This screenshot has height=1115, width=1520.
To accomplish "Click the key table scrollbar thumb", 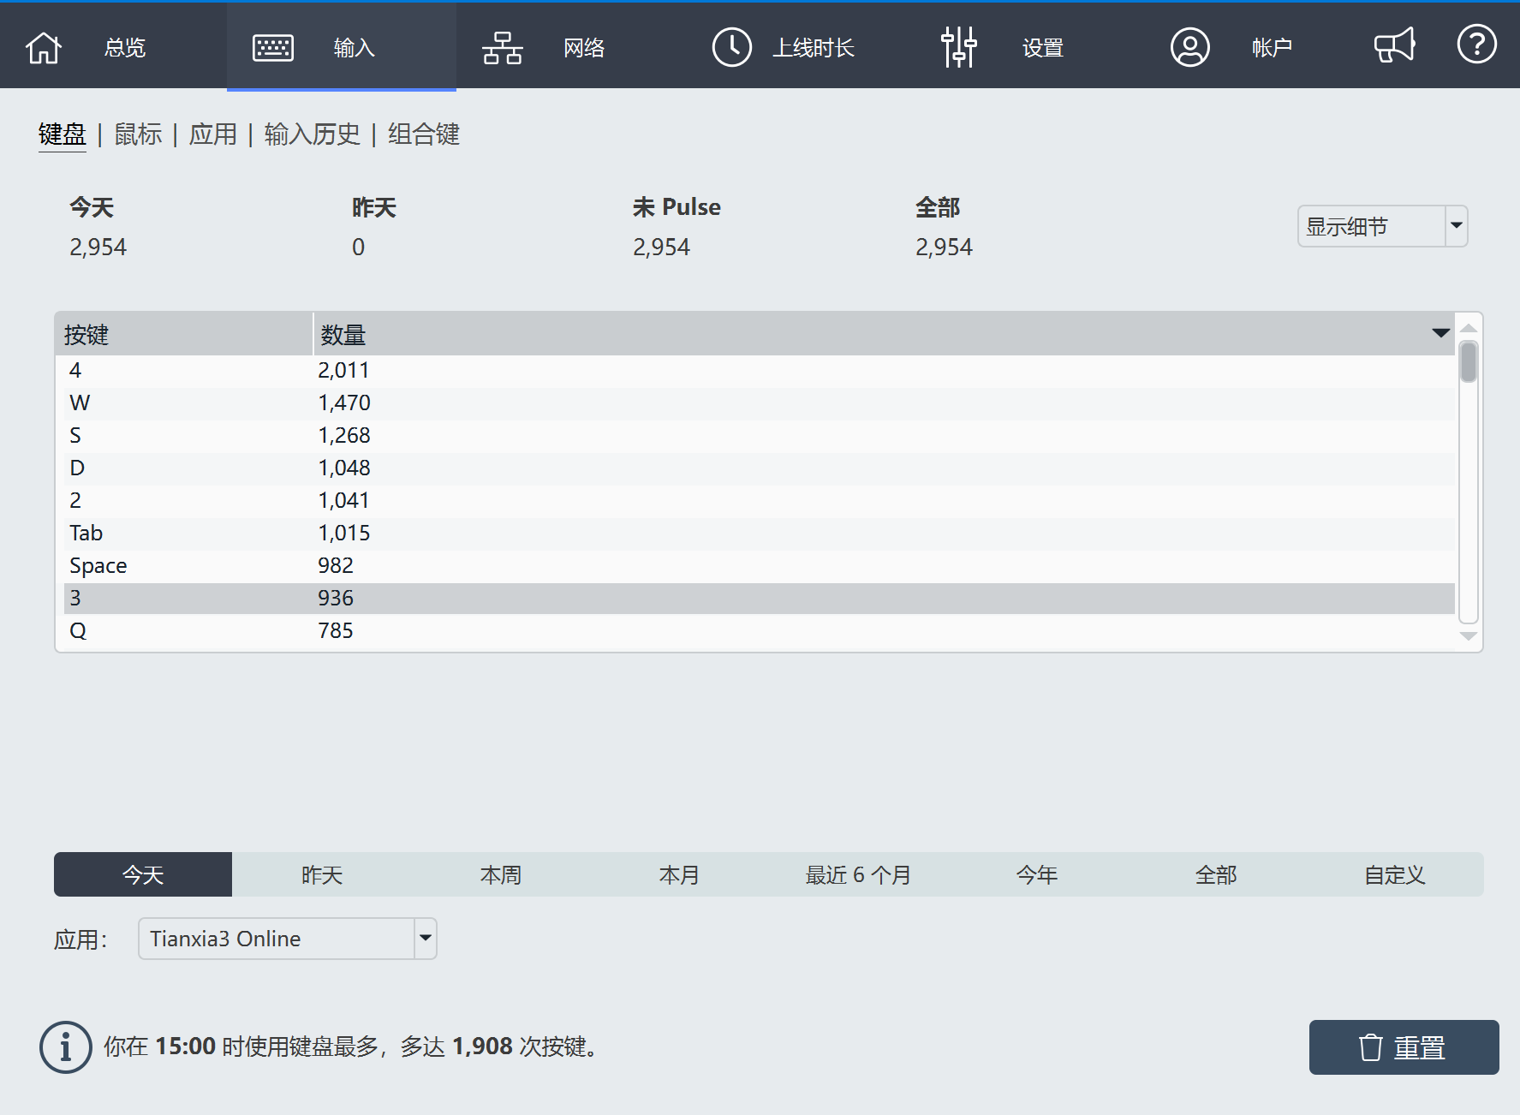I will [1468, 362].
